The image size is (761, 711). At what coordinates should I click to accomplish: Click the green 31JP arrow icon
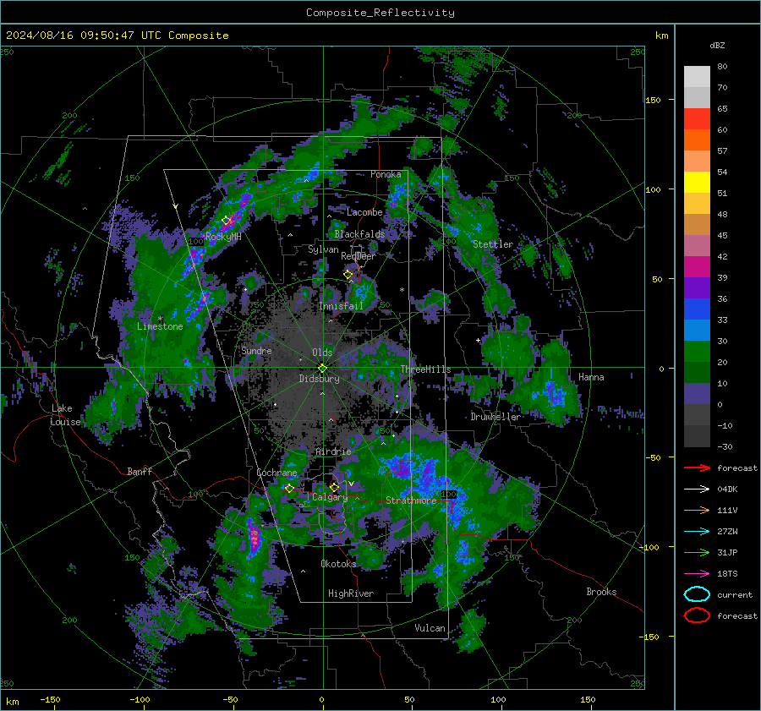pyautogui.click(x=697, y=552)
